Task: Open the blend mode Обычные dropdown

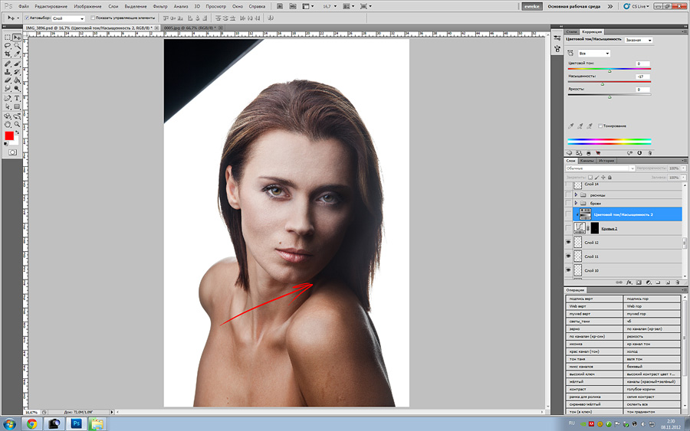Action: (x=600, y=168)
